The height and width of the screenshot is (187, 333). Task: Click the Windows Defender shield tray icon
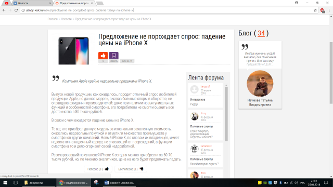tap(275, 183)
